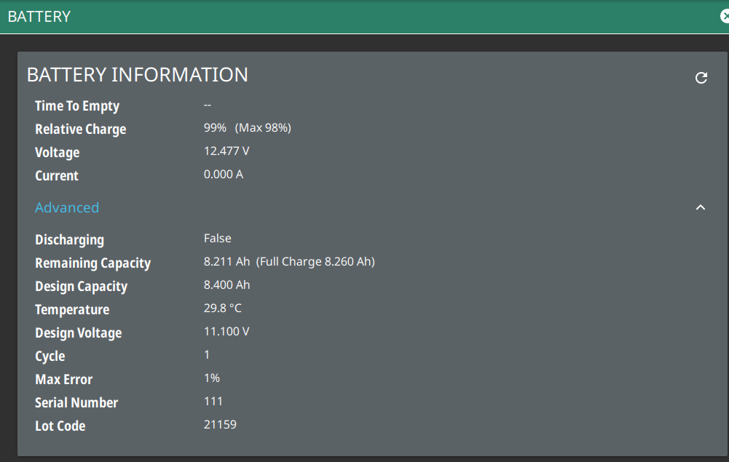Screen dimensions: 729x462
Task: Click the BATTERY INFORMATION heading
Action: tap(138, 74)
